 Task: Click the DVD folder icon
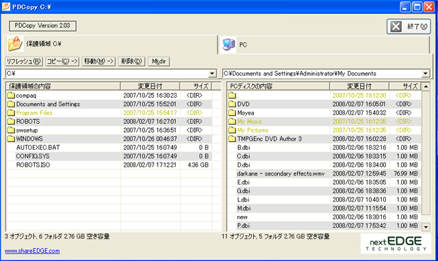coord(232,104)
